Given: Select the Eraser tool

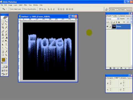Looking at the screenshot, I should [3, 38].
